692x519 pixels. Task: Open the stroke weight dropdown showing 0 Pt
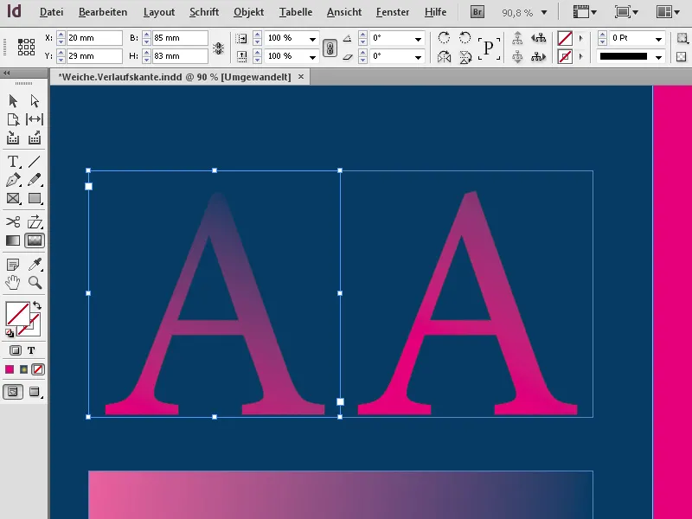[x=658, y=37]
